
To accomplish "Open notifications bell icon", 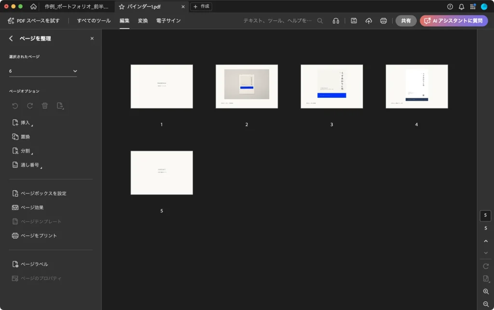I will point(461,7).
